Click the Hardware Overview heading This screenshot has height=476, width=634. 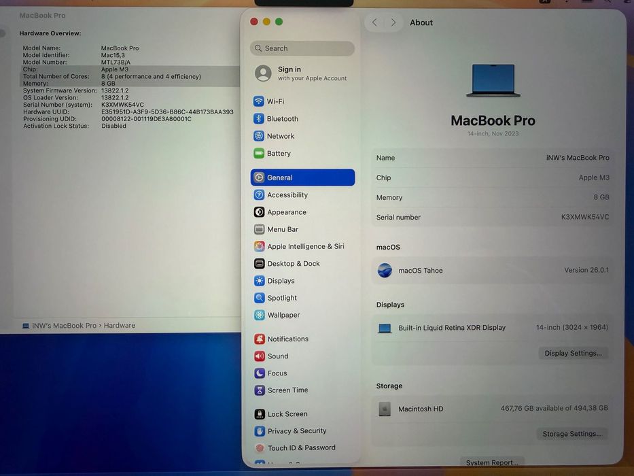pos(50,33)
